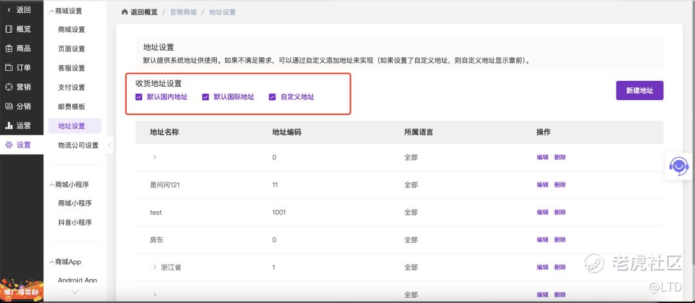Screen dimensions: 695x303
Task: Uncheck the 默认国际地址 checkbox
Action: tap(205, 97)
